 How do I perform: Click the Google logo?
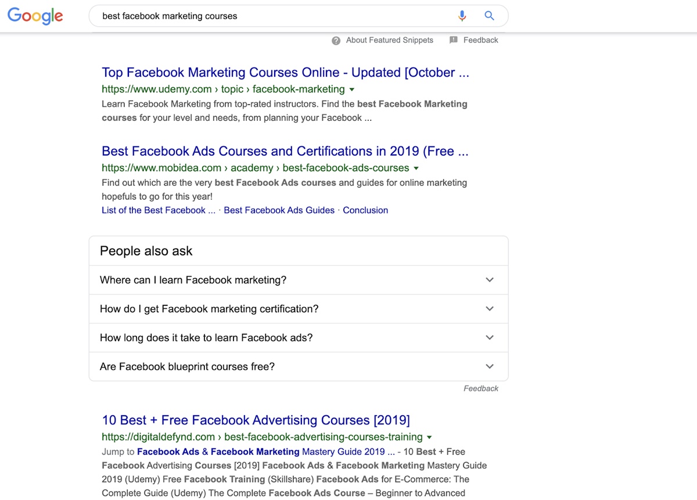click(x=35, y=16)
